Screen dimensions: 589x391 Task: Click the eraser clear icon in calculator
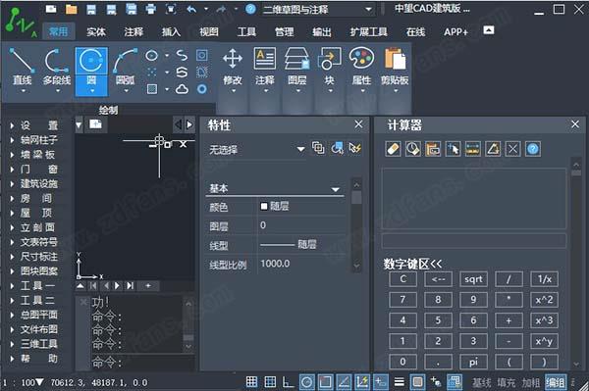pos(393,149)
